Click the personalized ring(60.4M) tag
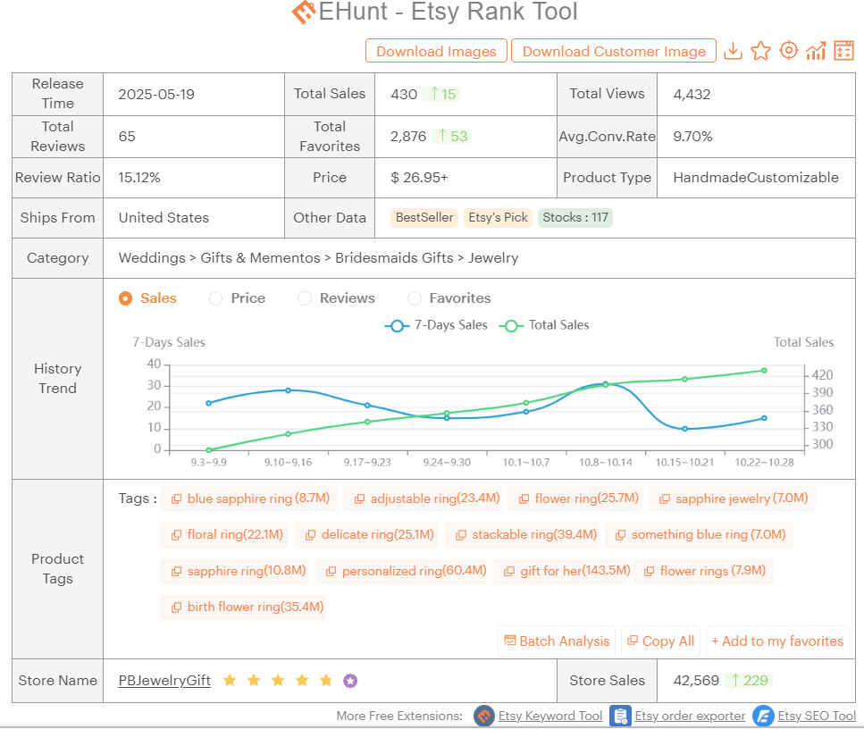 403,571
